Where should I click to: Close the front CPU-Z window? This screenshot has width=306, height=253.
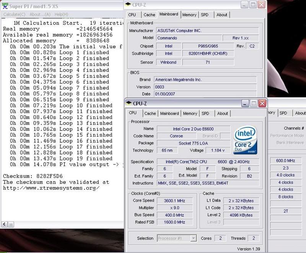(x=262, y=103)
